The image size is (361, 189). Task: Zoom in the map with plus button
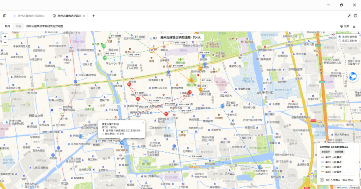(x=5, y=37)
